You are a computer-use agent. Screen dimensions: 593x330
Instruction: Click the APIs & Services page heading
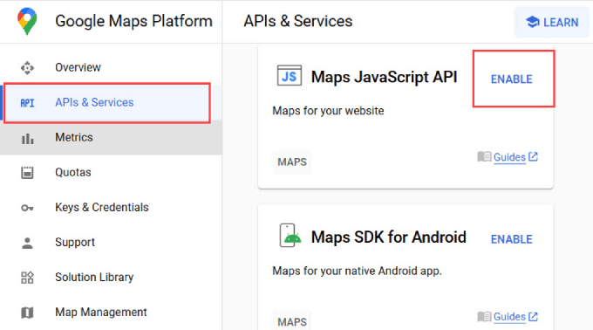click(298, 21)
